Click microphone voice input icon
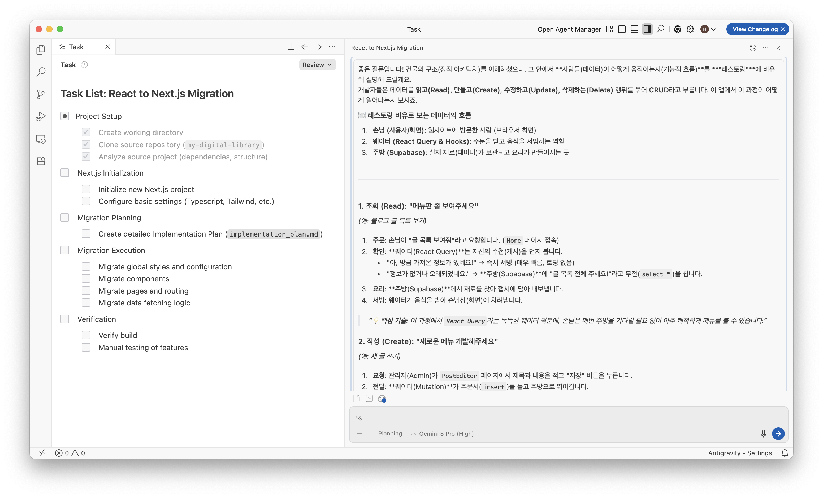Screen dimensions: 823x498 763,433
